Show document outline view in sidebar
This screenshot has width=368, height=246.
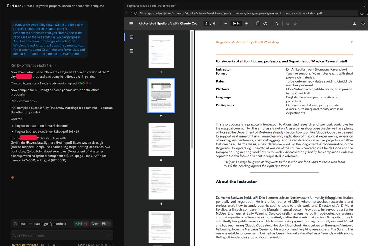pyautogui.click(x=132, y=51)
